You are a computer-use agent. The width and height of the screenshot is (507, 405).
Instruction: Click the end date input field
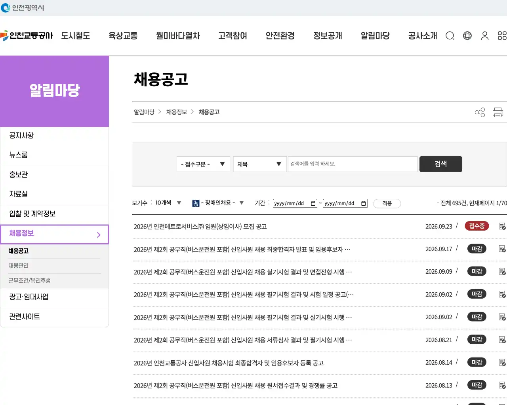[x=345, y=203]
